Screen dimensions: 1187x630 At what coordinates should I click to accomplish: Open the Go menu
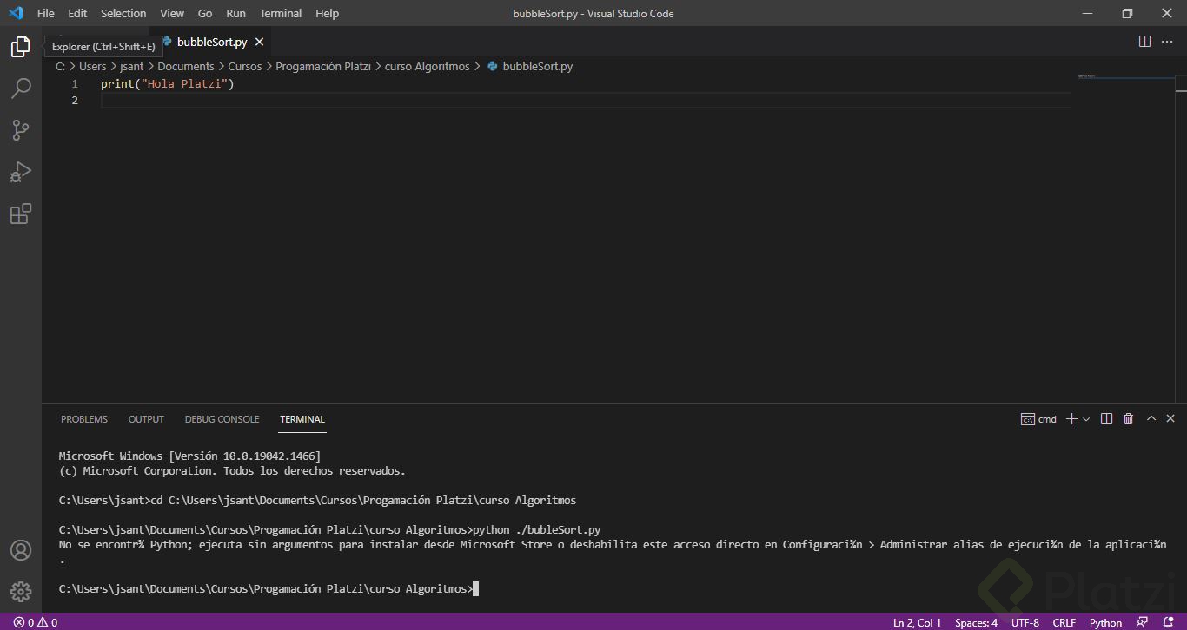click(x=205, y=13)
